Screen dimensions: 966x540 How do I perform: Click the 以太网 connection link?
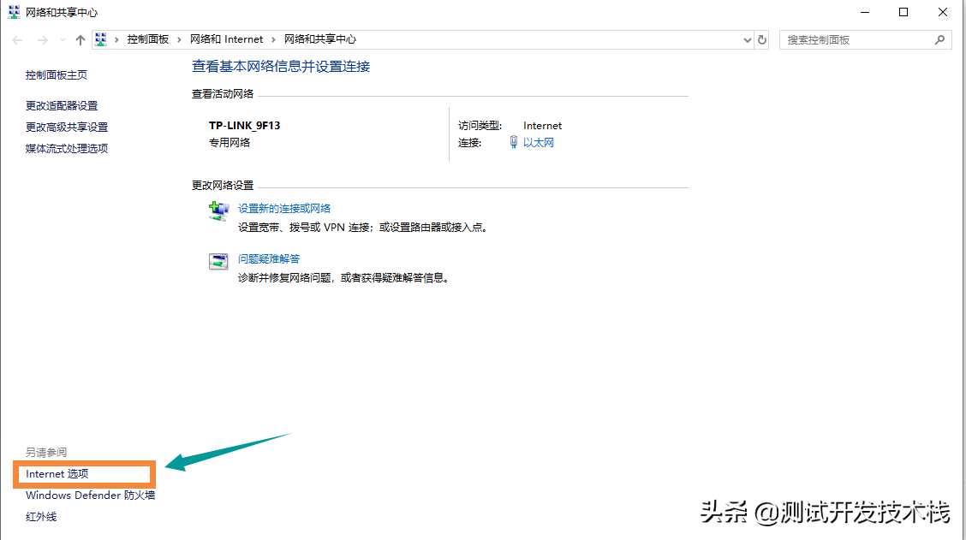coord(540,142)
